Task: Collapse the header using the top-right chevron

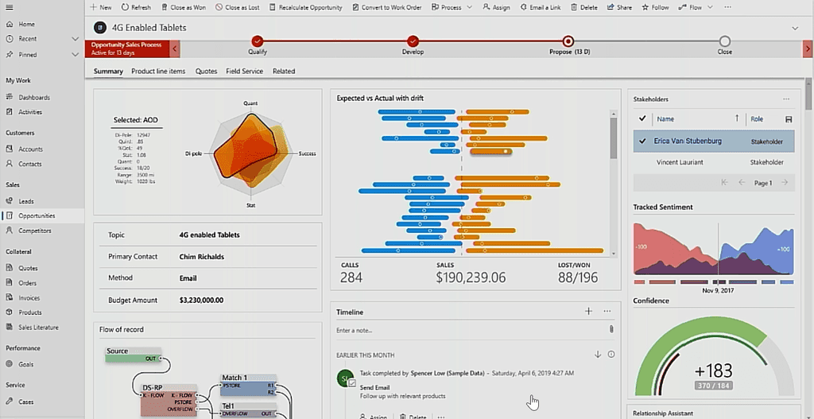Action: 795,29
